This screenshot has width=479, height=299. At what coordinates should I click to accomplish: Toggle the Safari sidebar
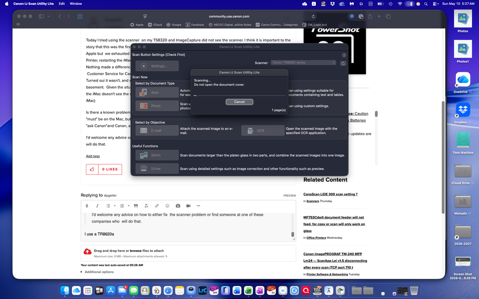pyautogui.click(x=41, y=16)
